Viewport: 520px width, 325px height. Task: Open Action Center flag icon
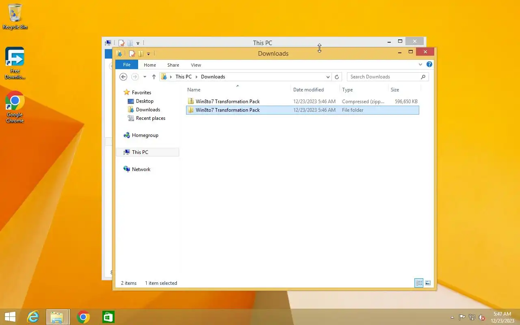[462, 317]
